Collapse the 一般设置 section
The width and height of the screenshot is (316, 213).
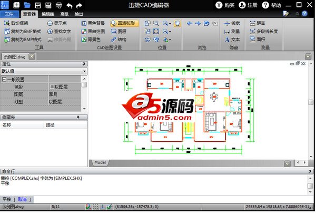click(x=4, y=79)
